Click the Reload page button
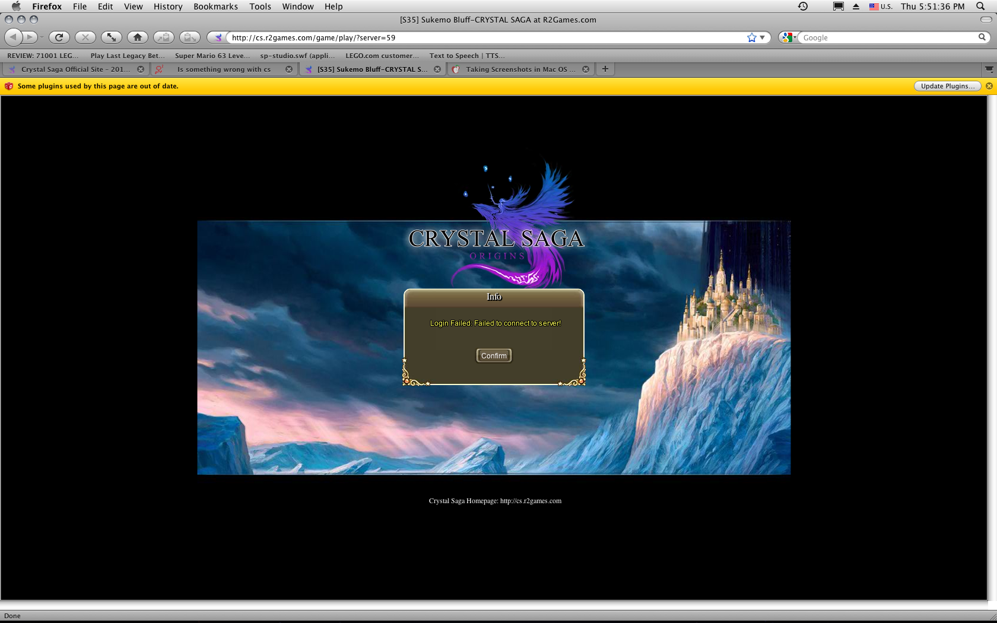Image resolution: width=997 pixels, height=623 pixels. coord(59,37)
